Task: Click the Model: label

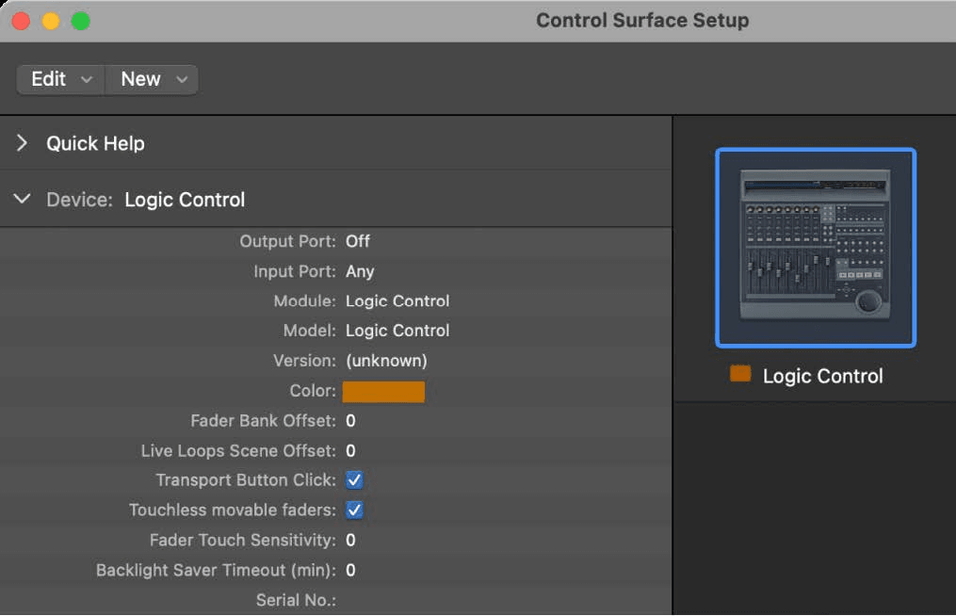Action: (x=310, y=331)
